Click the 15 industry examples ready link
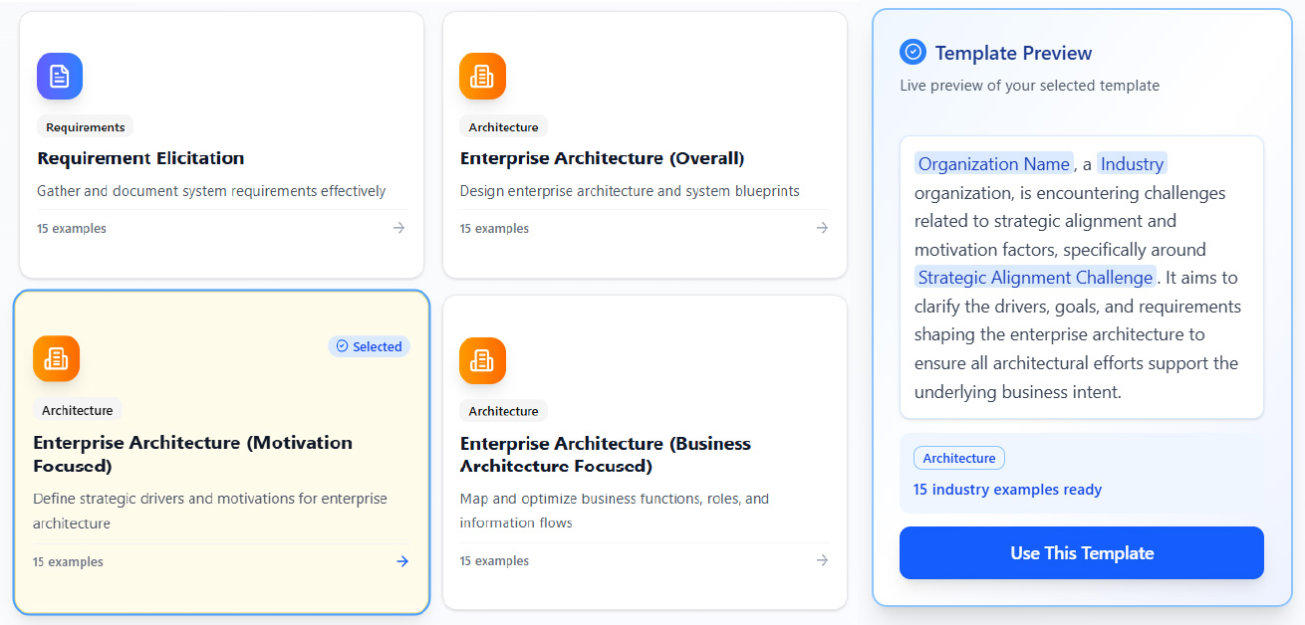The height and width of the screenshot is (625, 1305). (1007, 490)
